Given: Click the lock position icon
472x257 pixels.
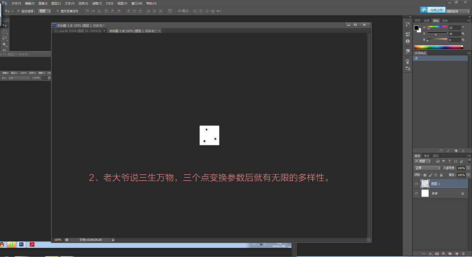Looking at the screenshot, I should pyautogui.click(x=436, y=175).
